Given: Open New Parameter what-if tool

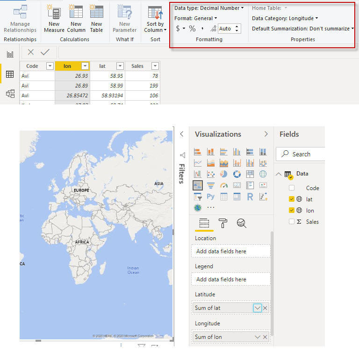Looking at the screenshot, I should point(124,19).
